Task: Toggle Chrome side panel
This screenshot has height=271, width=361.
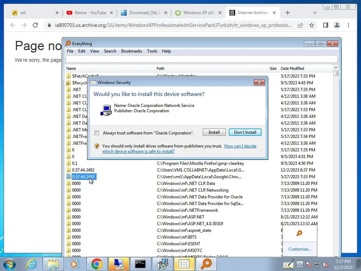Action: tap(325, 25)
